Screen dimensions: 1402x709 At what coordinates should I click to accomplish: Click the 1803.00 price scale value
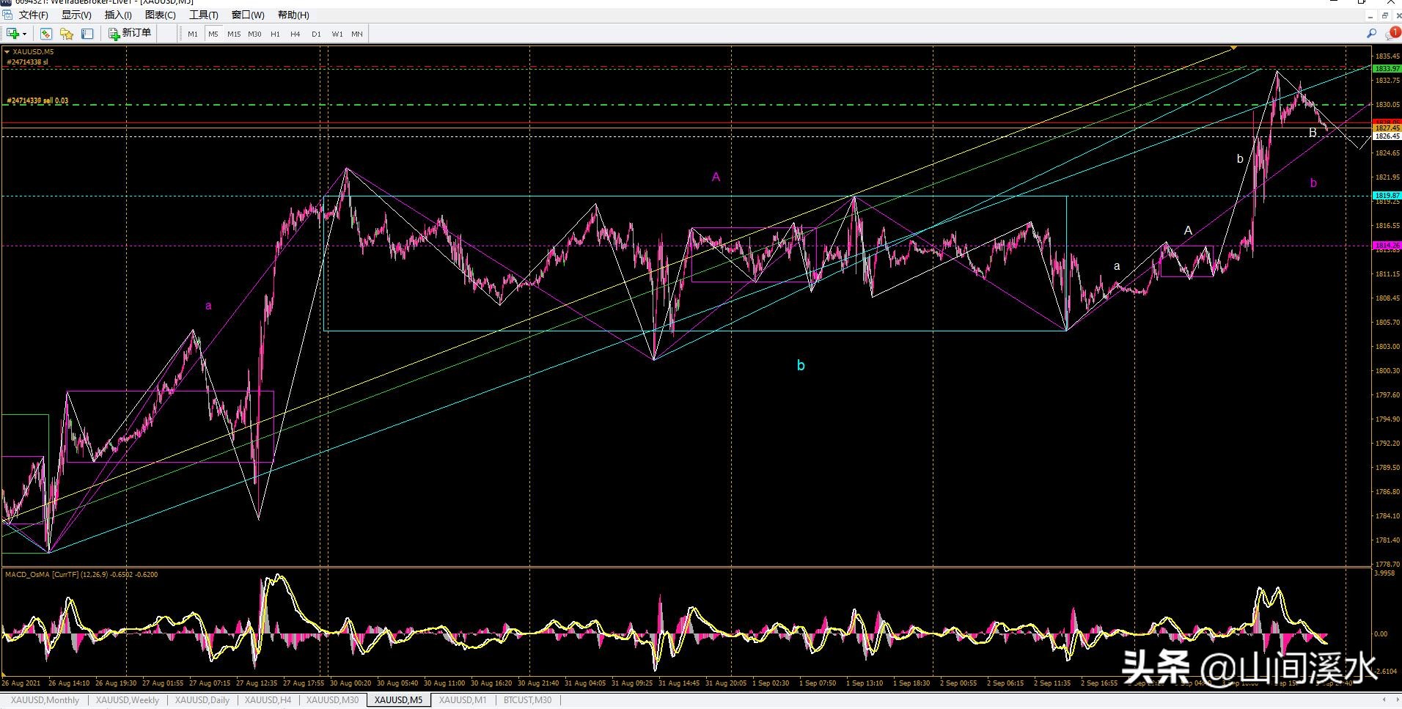pos(1387,347)
